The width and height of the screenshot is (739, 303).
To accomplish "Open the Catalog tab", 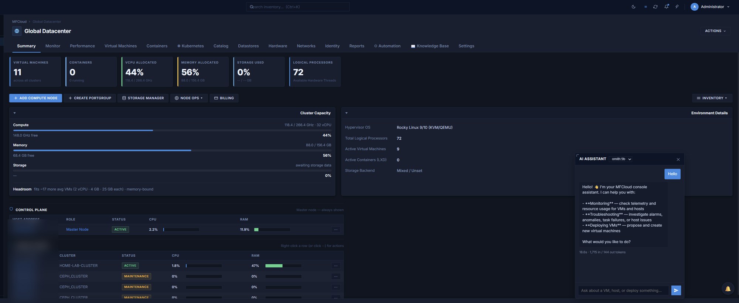I will click(221, 46).
